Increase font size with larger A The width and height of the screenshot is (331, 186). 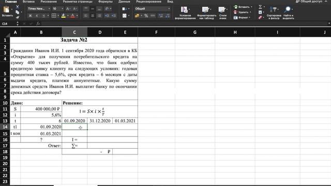68,9
